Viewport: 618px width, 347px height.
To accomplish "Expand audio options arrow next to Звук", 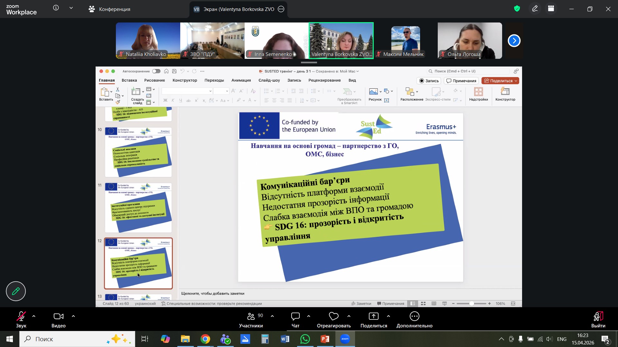I will [34, 316].
